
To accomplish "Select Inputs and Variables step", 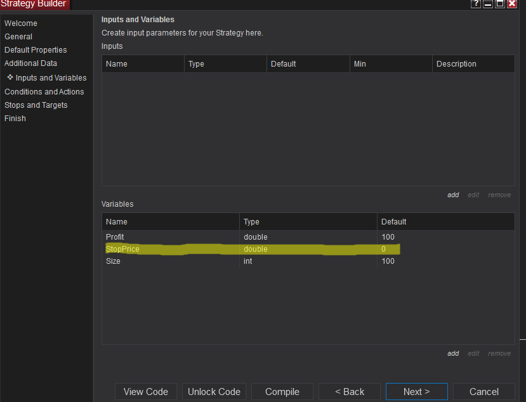I will point(51,78).
